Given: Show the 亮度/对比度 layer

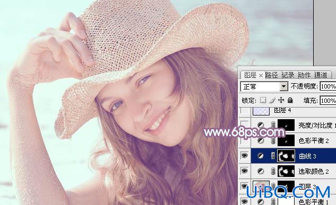Looking at the screenshot, I should (x=245, y=125).
